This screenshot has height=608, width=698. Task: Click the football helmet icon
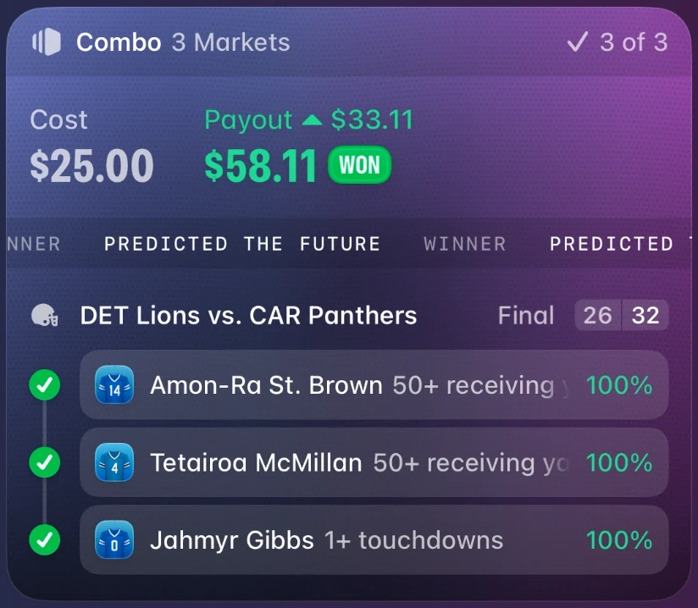click(45, 315)
